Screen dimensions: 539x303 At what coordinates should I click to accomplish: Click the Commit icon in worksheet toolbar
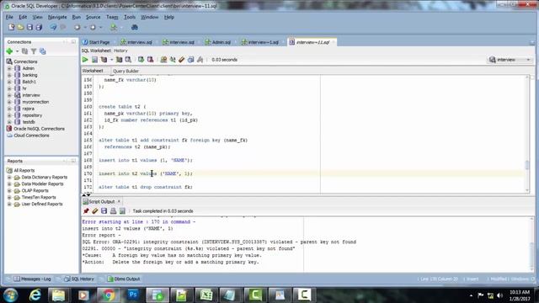coord(141,60)
